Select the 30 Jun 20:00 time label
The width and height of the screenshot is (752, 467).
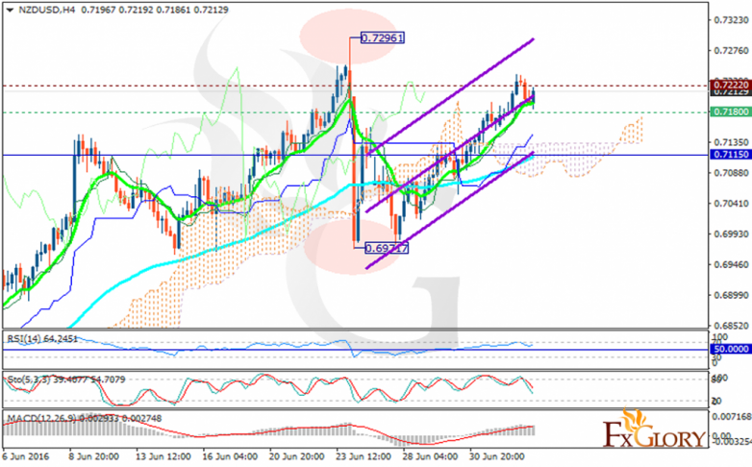click(x=496, y=456)
